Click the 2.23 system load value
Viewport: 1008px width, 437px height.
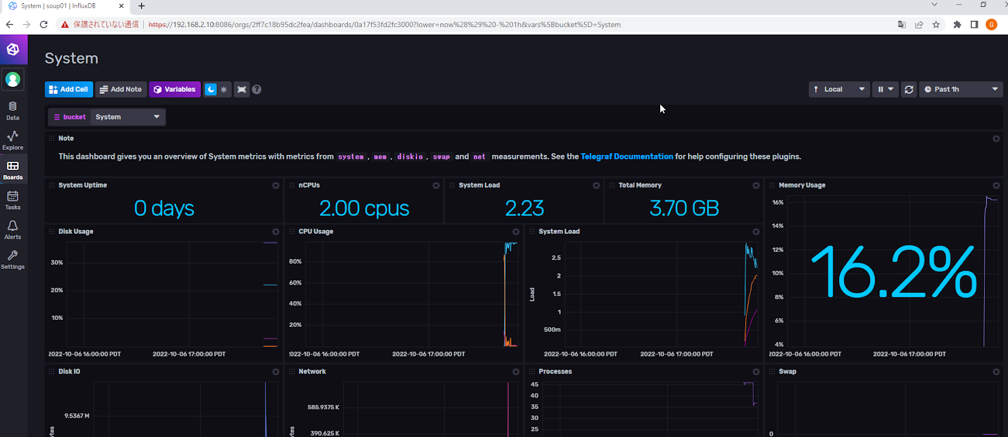pyautogui.click(x=524, y=208)
